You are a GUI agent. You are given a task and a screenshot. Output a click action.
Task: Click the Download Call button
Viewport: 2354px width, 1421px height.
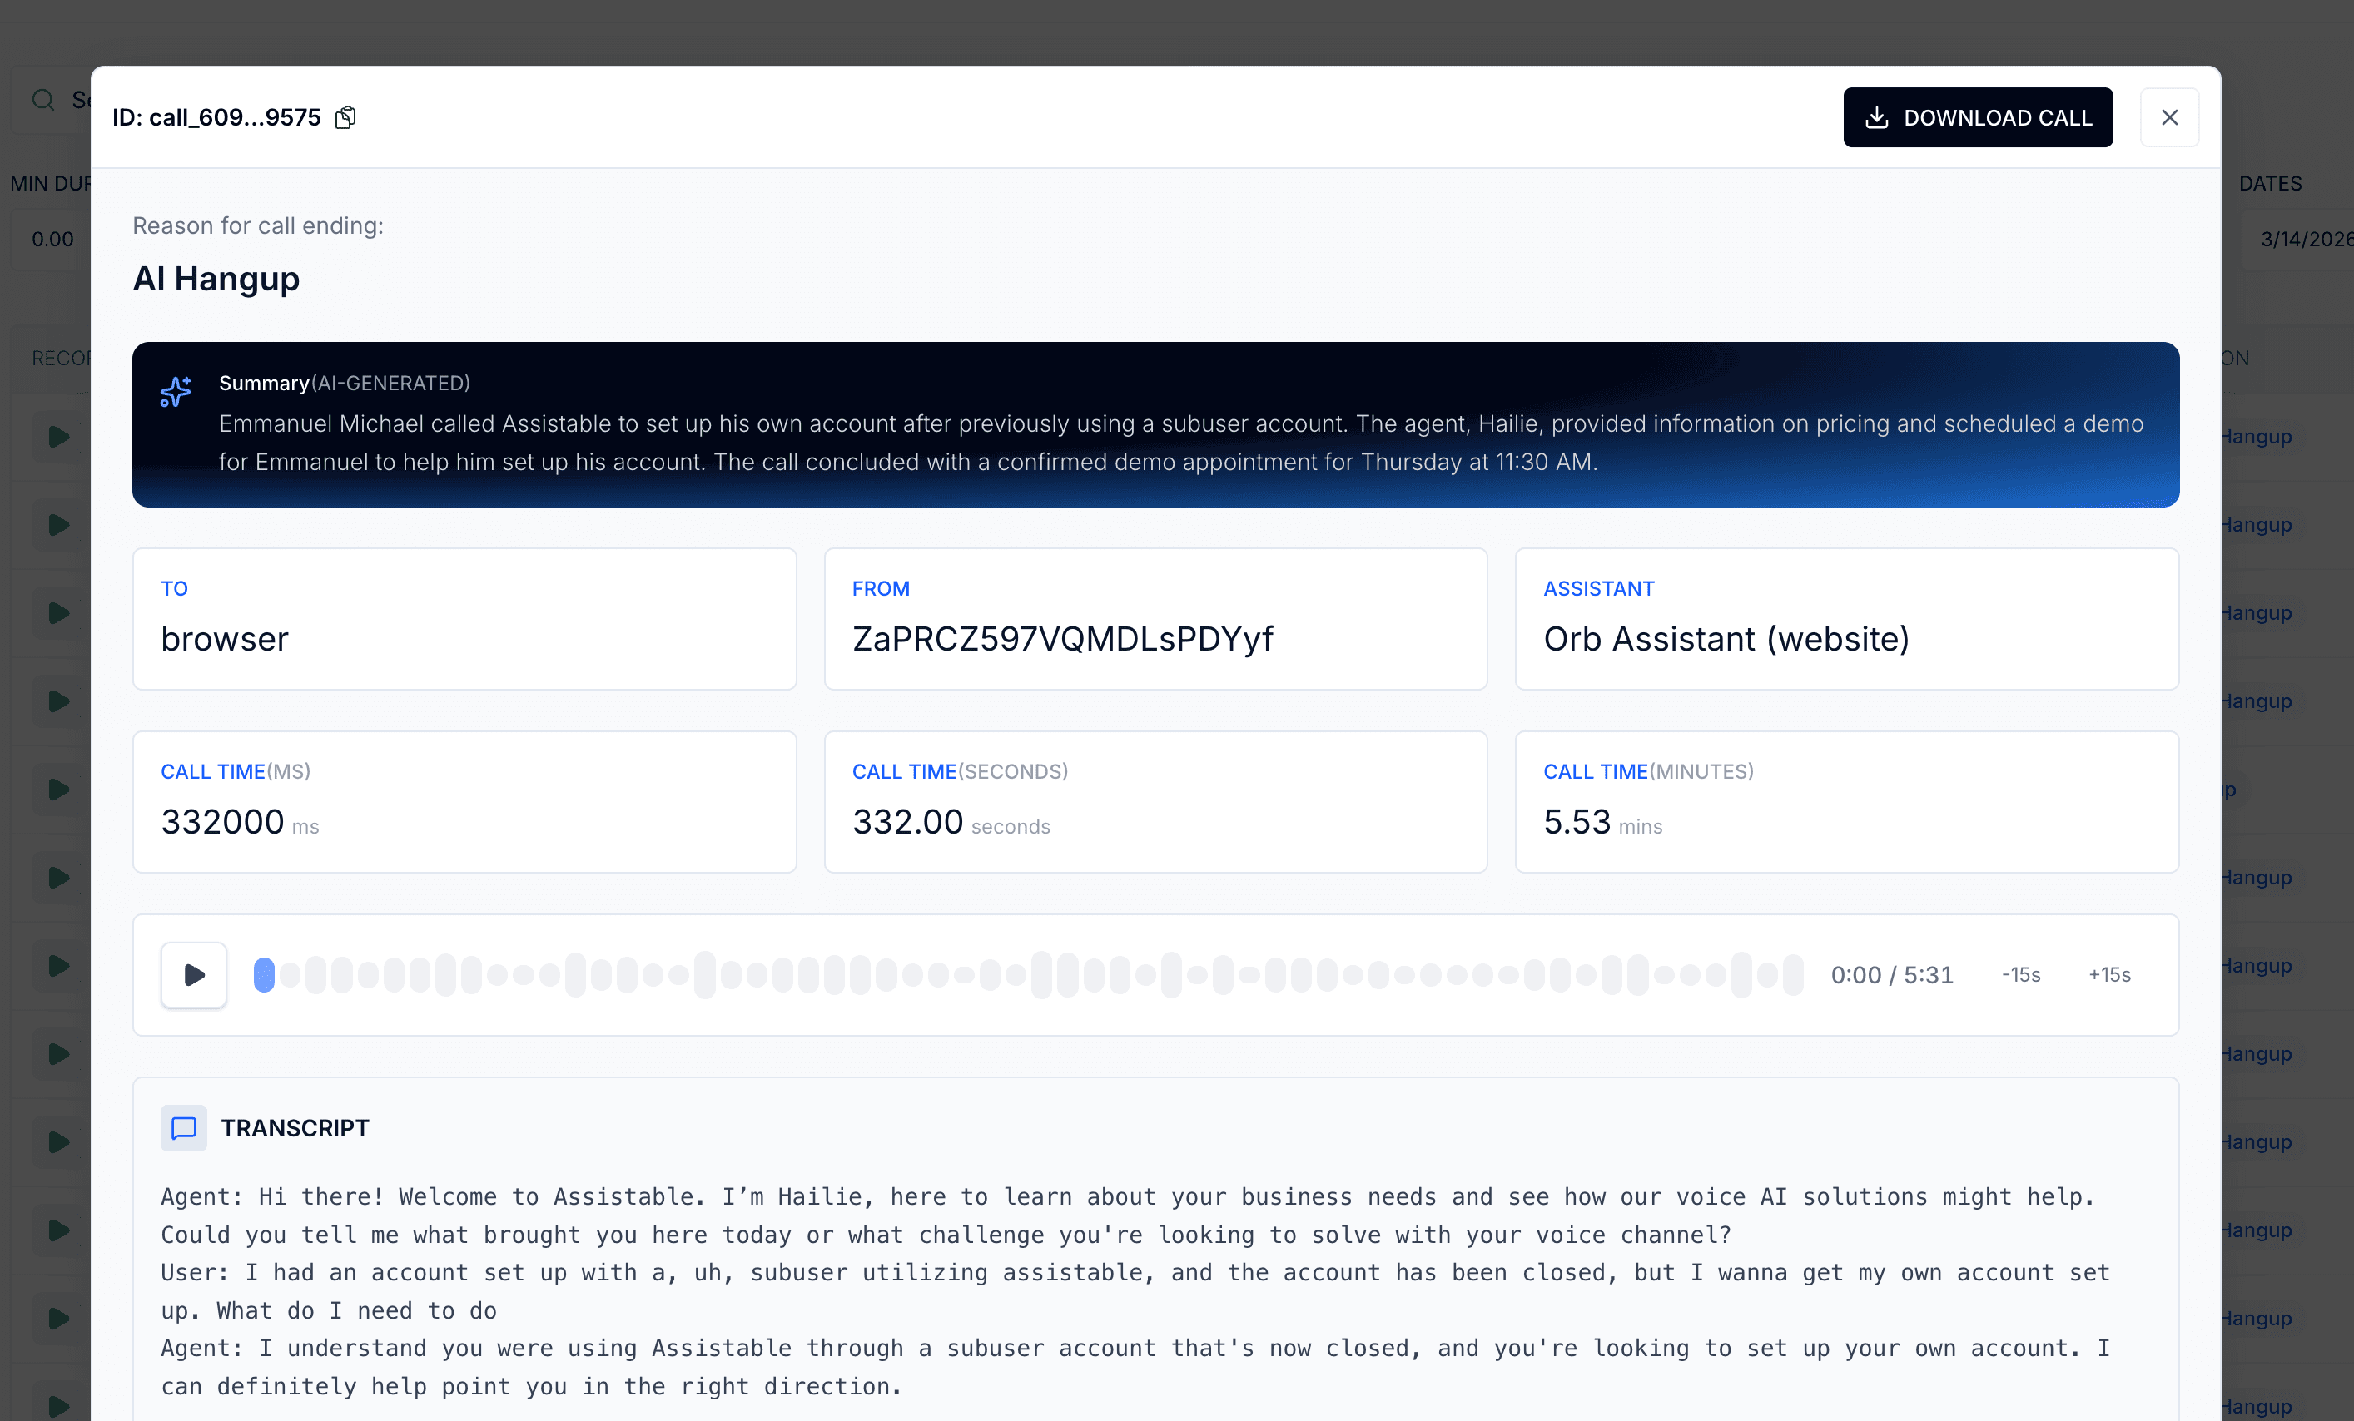point(1978,116)
